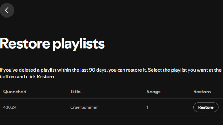Restore the Cruel Summer playlist
The image size is (223, 125).
point(206,107)
